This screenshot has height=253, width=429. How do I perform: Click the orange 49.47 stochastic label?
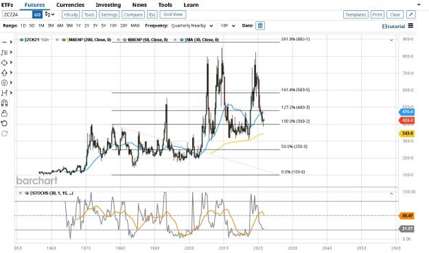pyautogui.click(x=407, y=216)
